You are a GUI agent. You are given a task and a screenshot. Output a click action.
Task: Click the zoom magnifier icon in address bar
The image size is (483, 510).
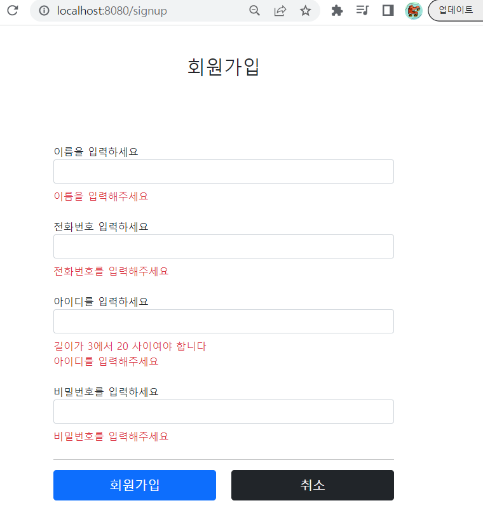pos(254,11)
